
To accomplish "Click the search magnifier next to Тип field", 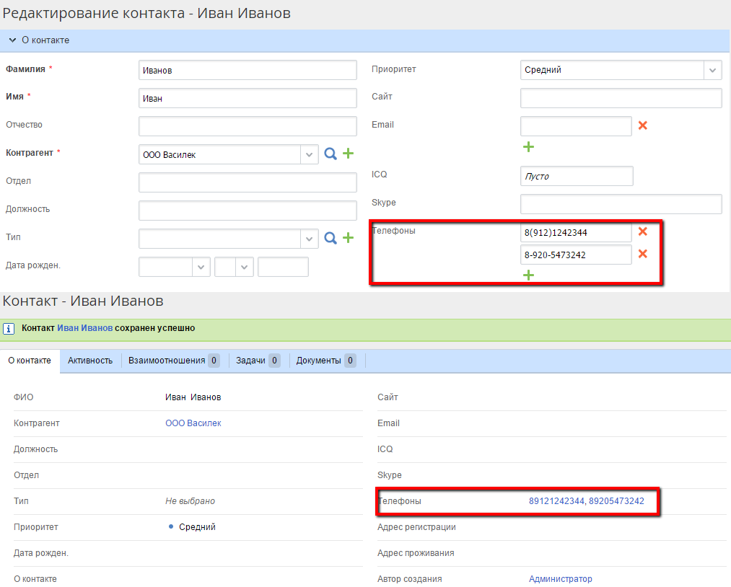I will 331,238.
